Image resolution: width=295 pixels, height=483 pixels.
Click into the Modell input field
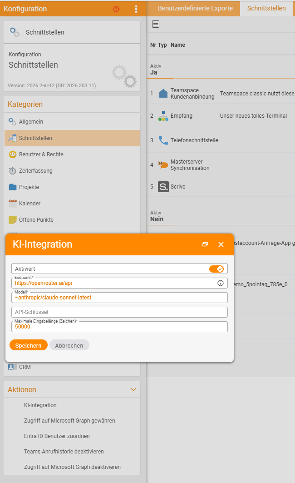click(119, 298)
